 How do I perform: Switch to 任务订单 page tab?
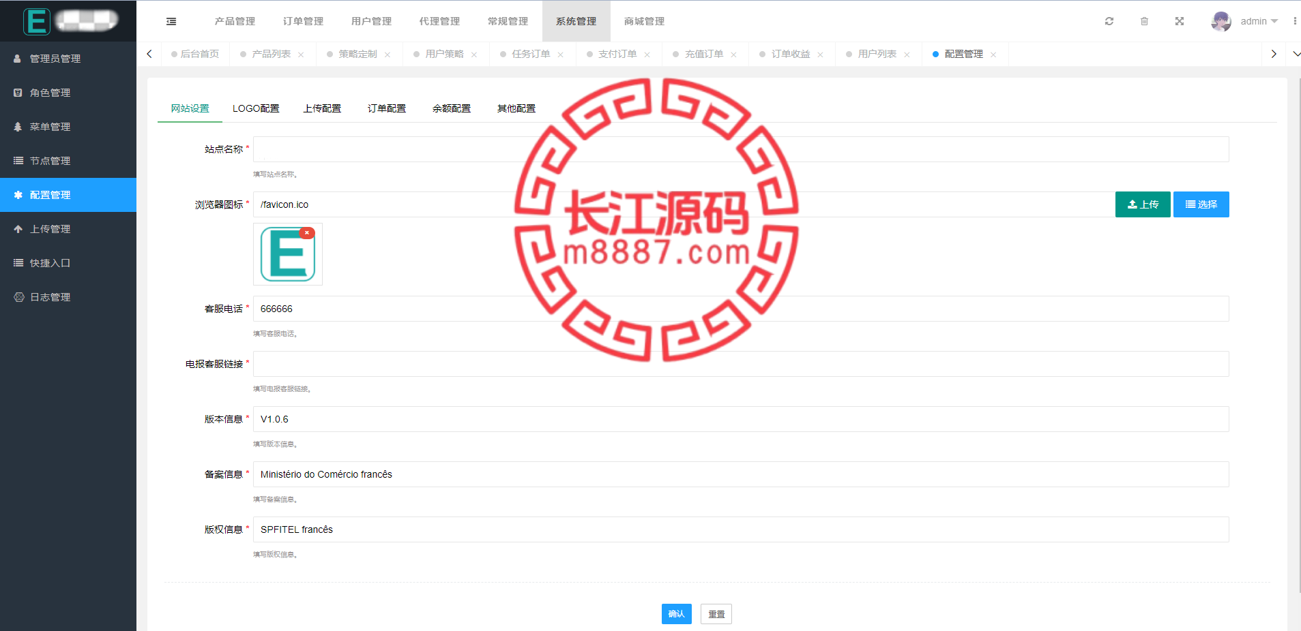[531, 54]
